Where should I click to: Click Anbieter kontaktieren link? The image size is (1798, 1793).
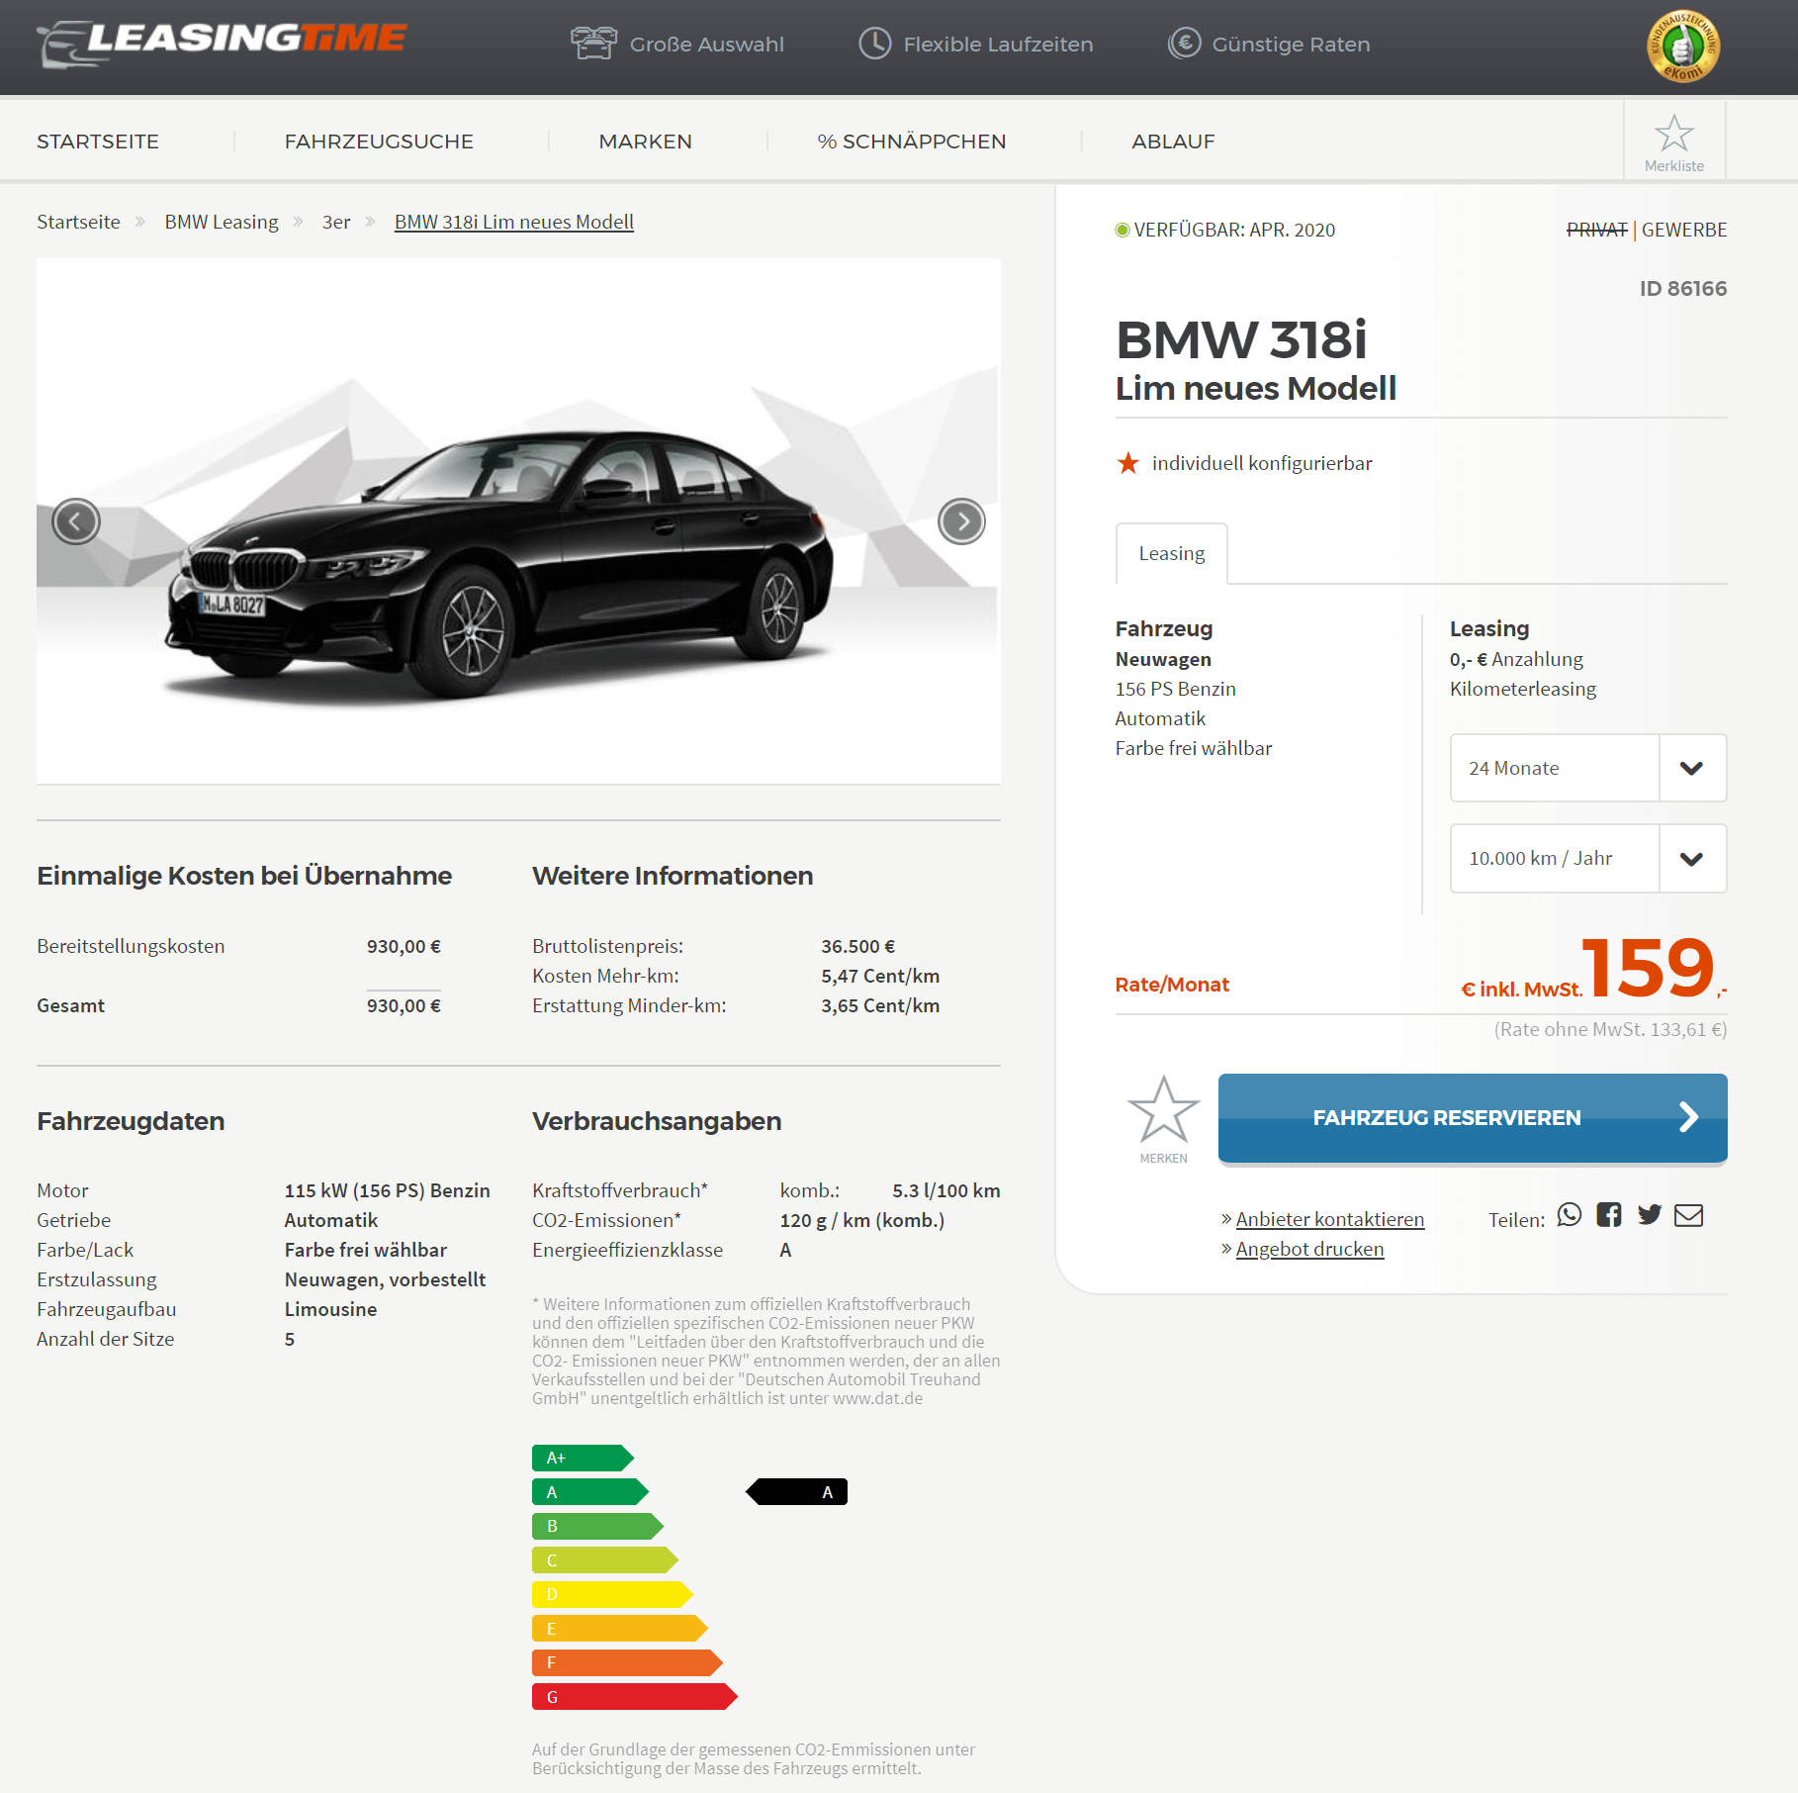tap(1330, 1219)
